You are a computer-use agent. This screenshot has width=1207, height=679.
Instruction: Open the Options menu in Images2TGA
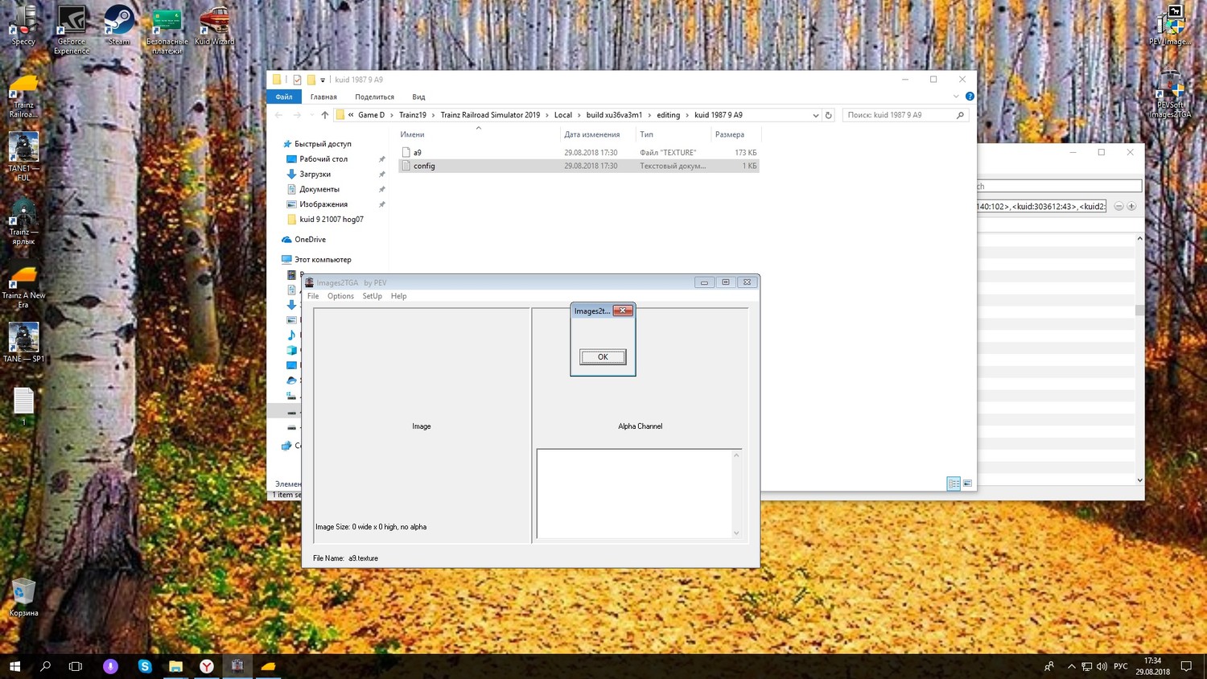(340, 296)
